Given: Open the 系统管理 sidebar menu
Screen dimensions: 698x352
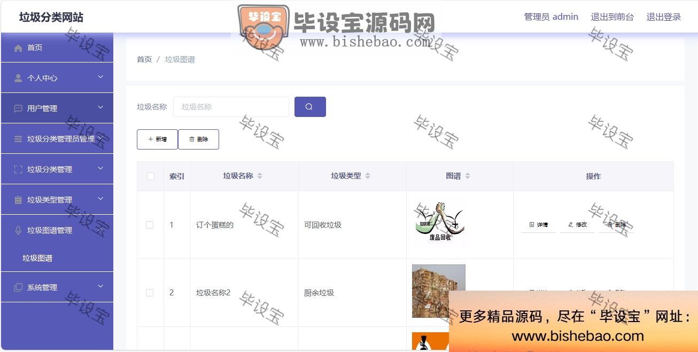Looking at the screenshot, I should point(57,287).
